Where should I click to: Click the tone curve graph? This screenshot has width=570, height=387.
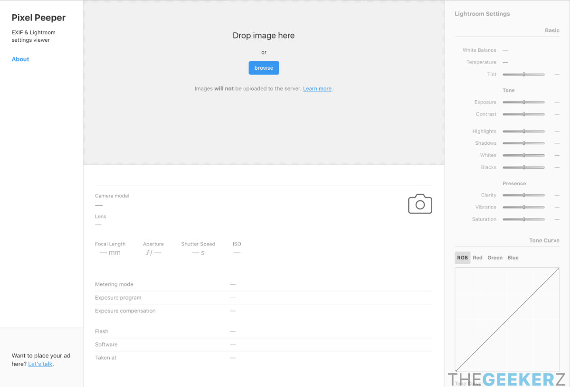507,320
